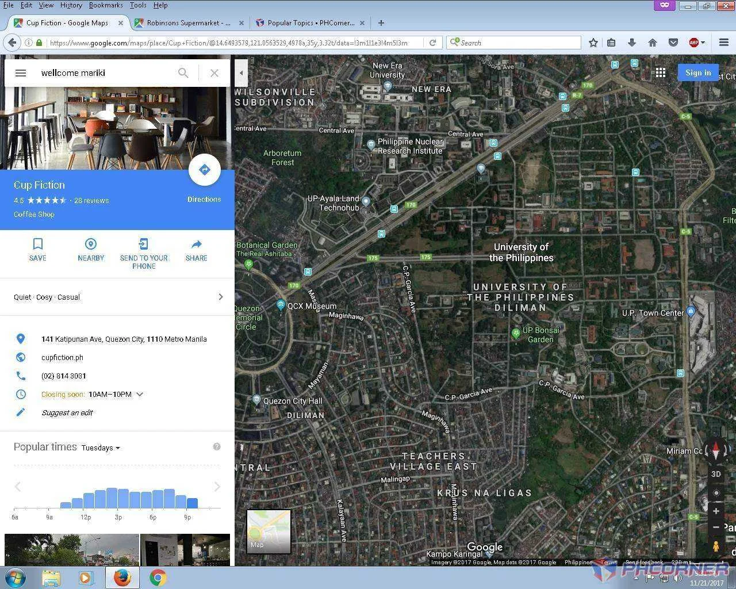Click the compass to reset north

point(716,450)
